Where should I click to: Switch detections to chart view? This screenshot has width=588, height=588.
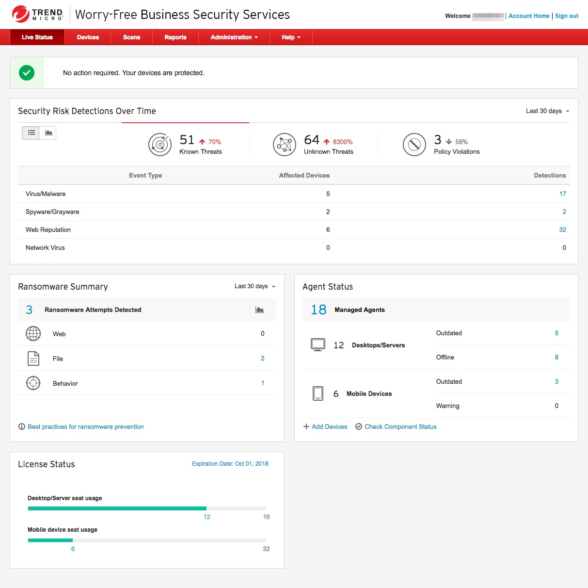coord(48,132)
